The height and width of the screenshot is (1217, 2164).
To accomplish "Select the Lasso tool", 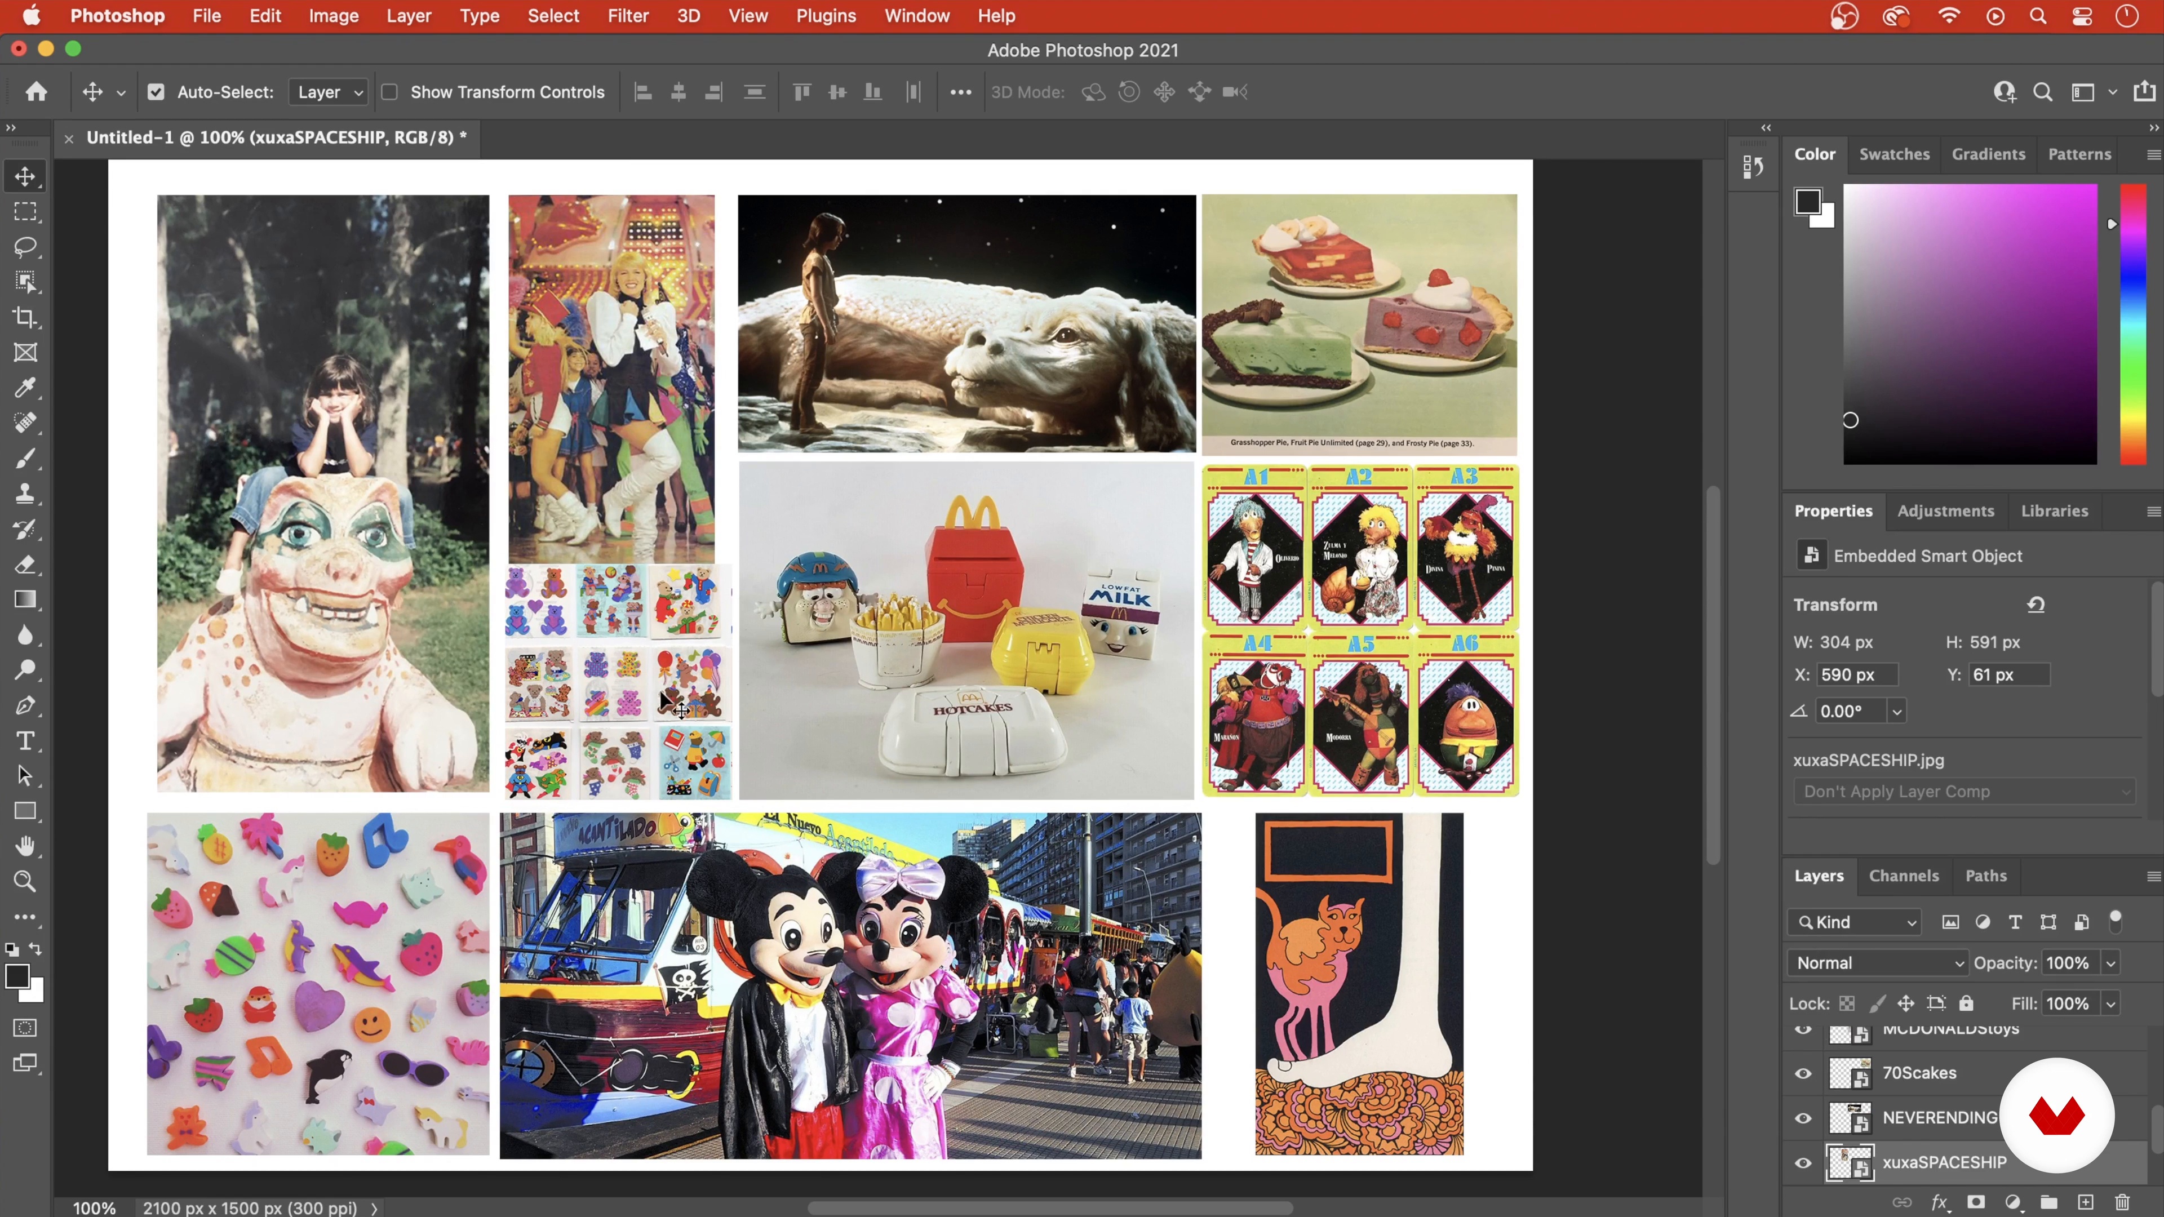I will (x=25, y=247).
